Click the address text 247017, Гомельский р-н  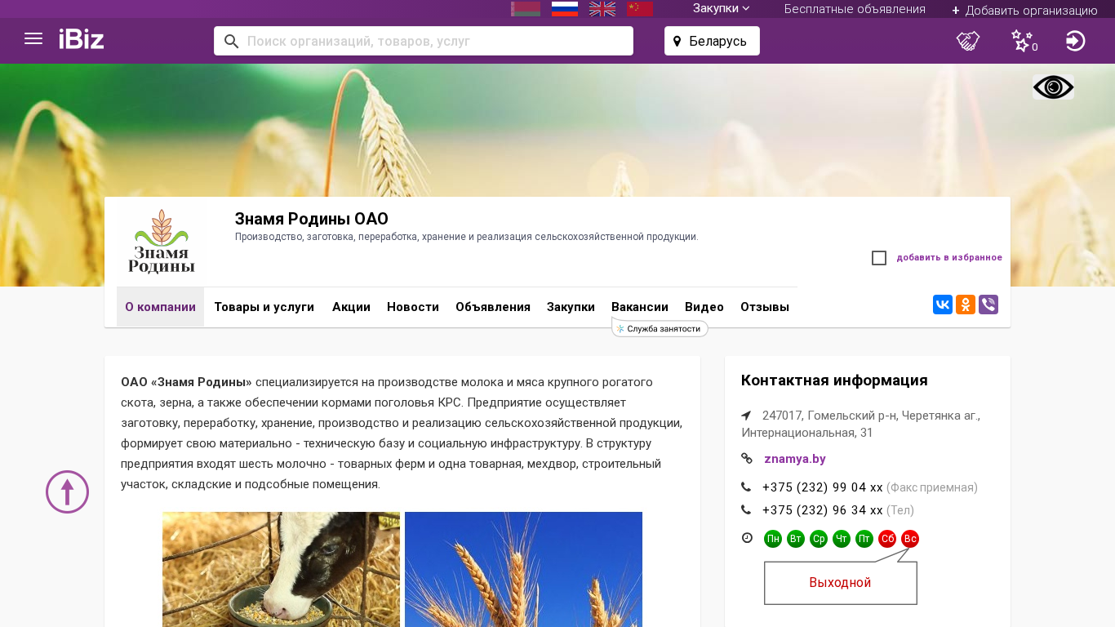point(860,424)
